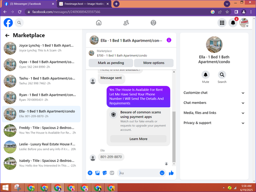Attach a photo using the image icon

(x=97, y=173)
